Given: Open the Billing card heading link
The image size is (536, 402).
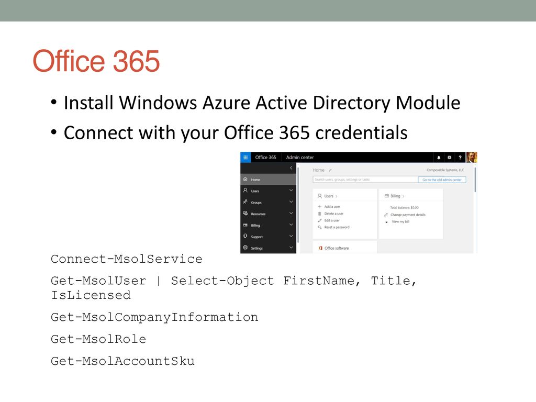Looking at the screenshot, I should 395,196.
